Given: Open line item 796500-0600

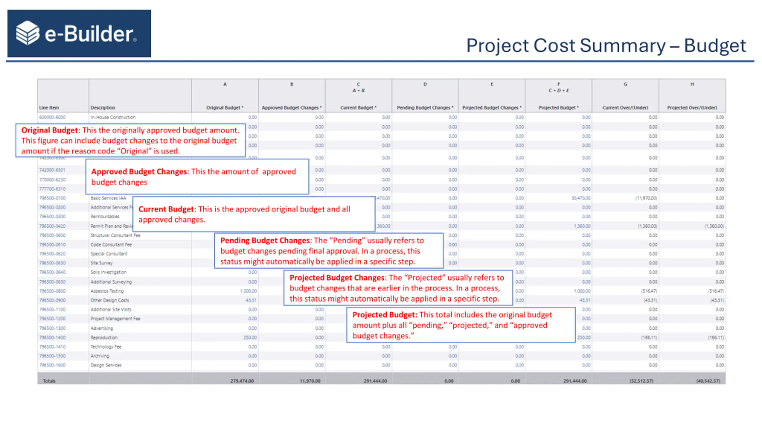Looking at the screenshot, I should coord(52,235).
